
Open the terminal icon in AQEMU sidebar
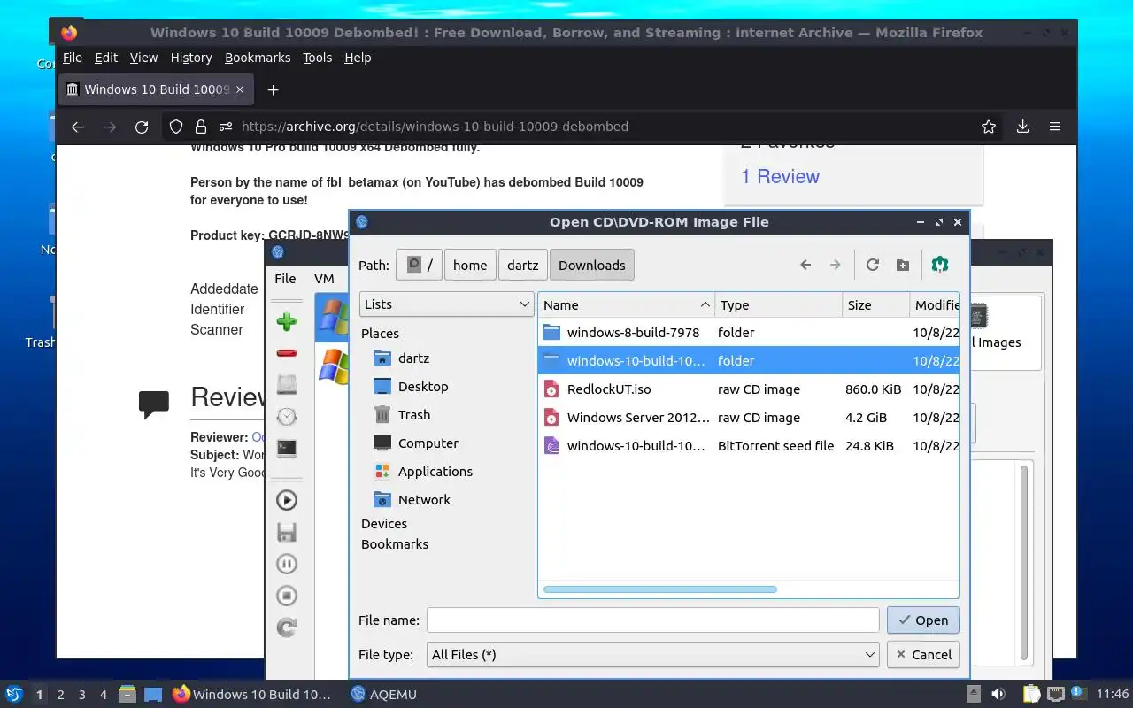[286, 448]
